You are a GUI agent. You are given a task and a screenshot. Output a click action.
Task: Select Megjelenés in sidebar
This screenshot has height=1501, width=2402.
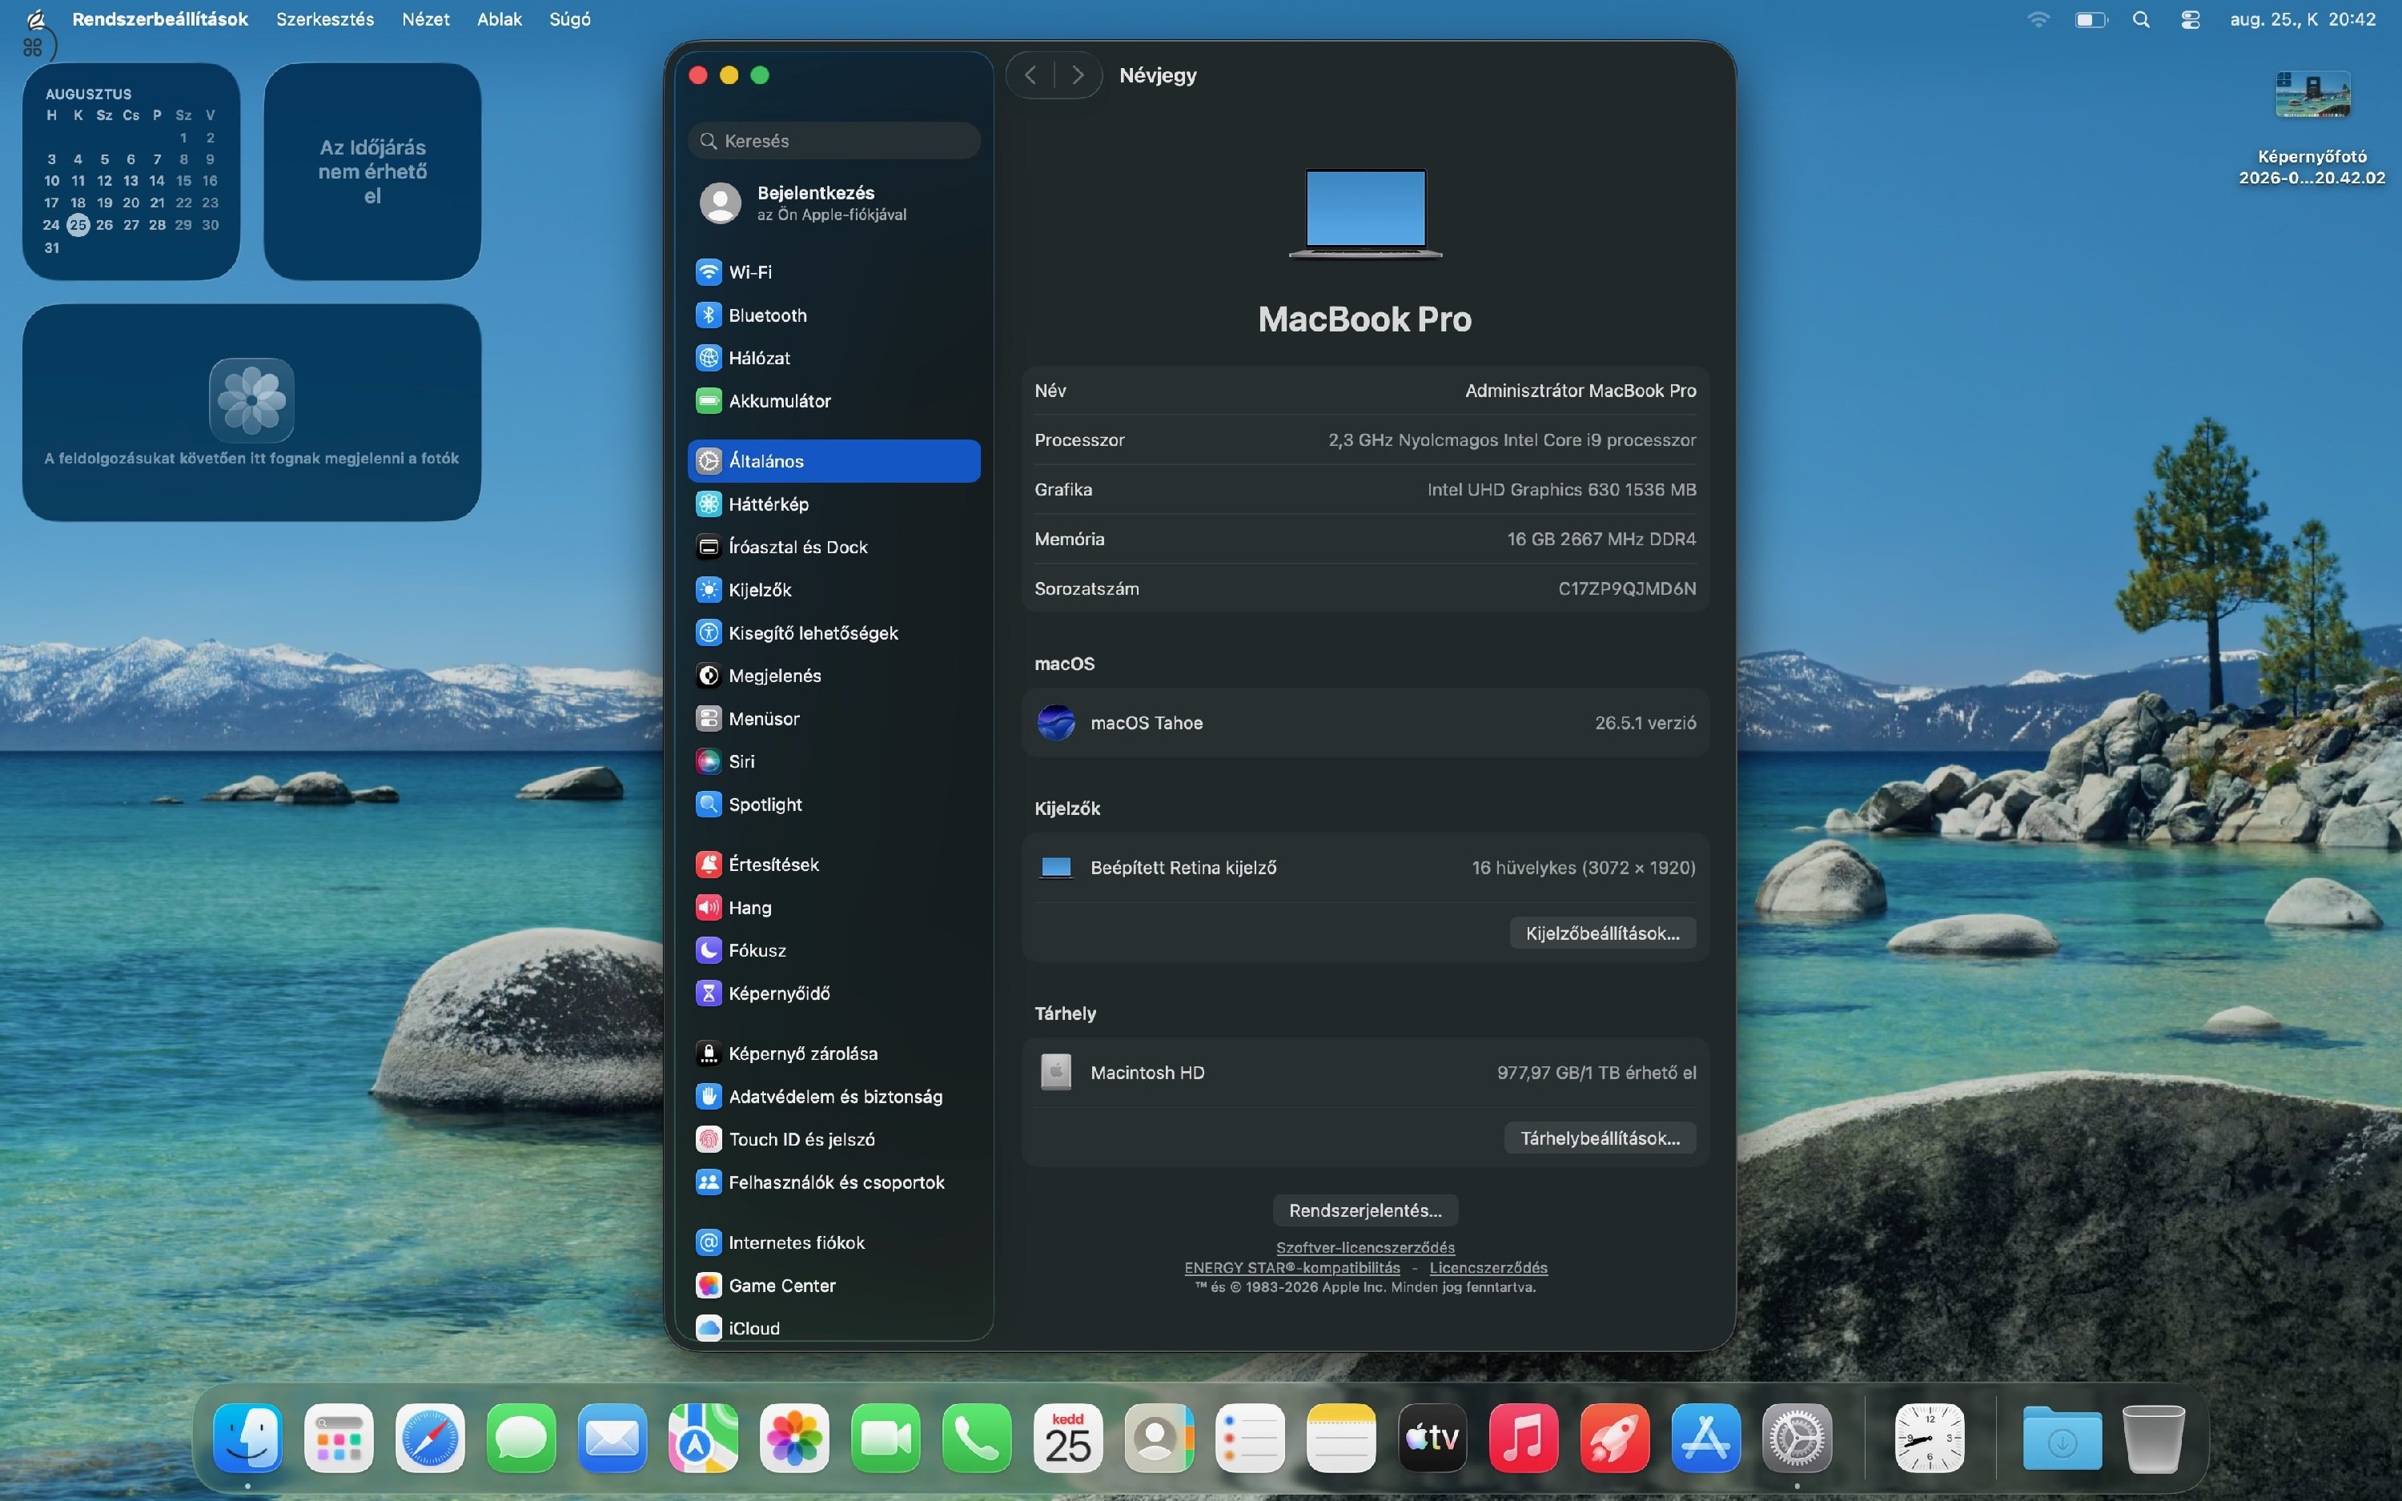833,675
